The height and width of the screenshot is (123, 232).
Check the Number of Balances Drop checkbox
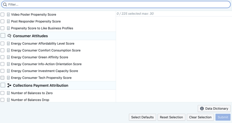[2, 100]
